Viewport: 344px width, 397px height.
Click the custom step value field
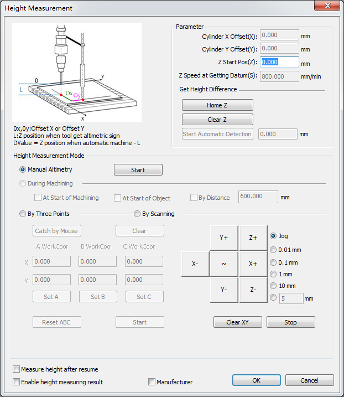coord(291,298)
